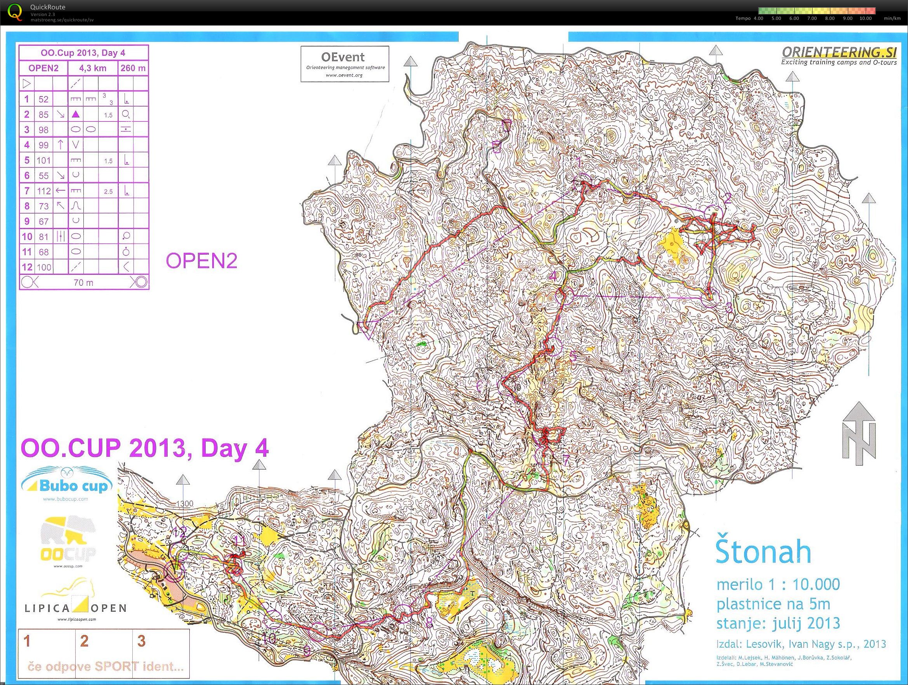Click the "260 m" climb cell
Image resolution: width=908 pixels, height=685 pixels.
pos(133,68)
